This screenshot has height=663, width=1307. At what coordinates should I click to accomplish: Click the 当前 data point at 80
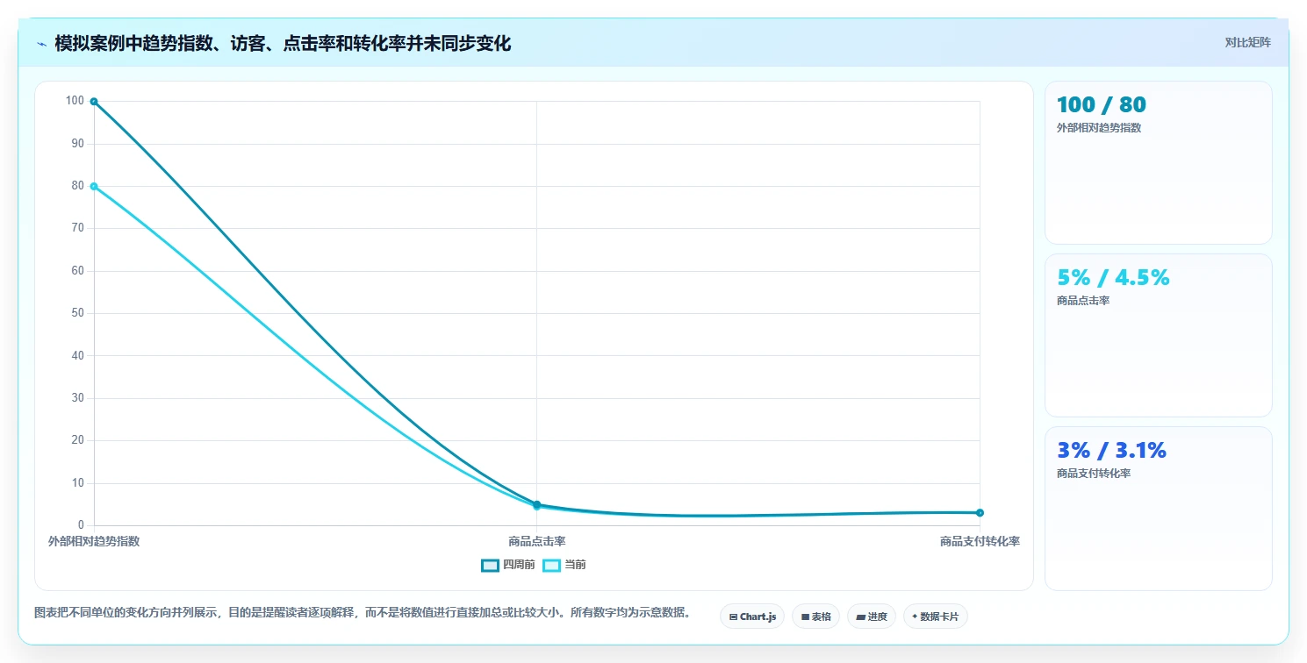tap(94, 186)
